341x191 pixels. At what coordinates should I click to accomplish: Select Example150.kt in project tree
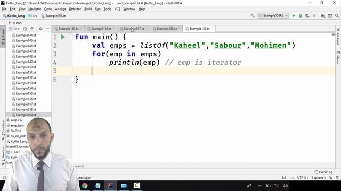click(26, 67)
